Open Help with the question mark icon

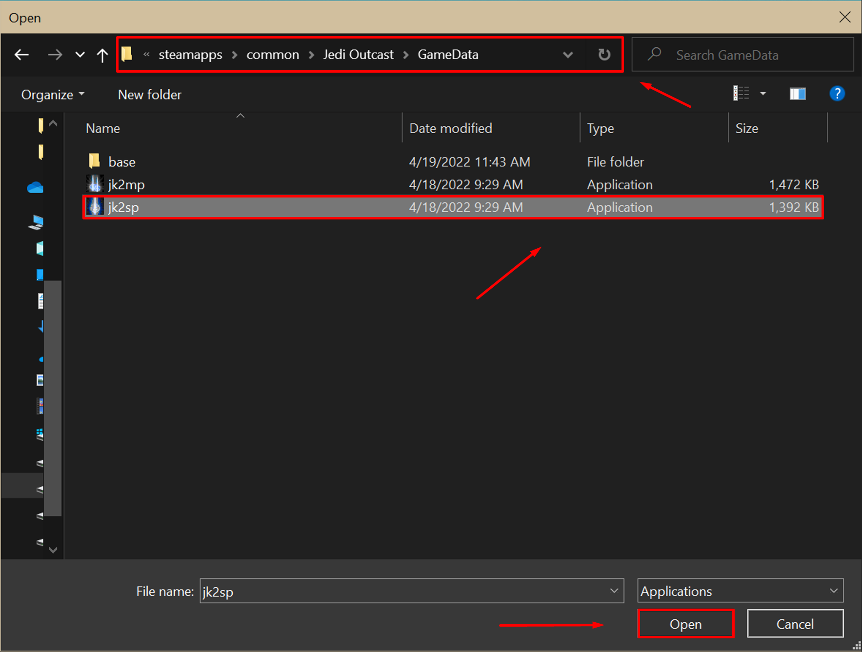837,94
